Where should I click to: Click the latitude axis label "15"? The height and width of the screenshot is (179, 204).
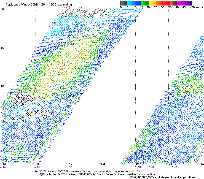(2, 48)
